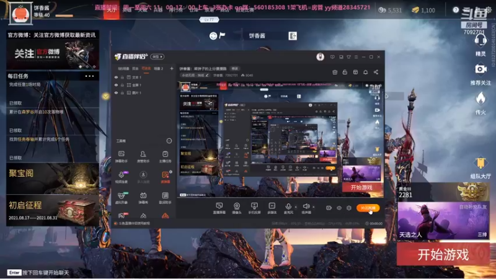Toggle lock on the 全屏 1 layer
496x279 pixels.
pos(122,85)
